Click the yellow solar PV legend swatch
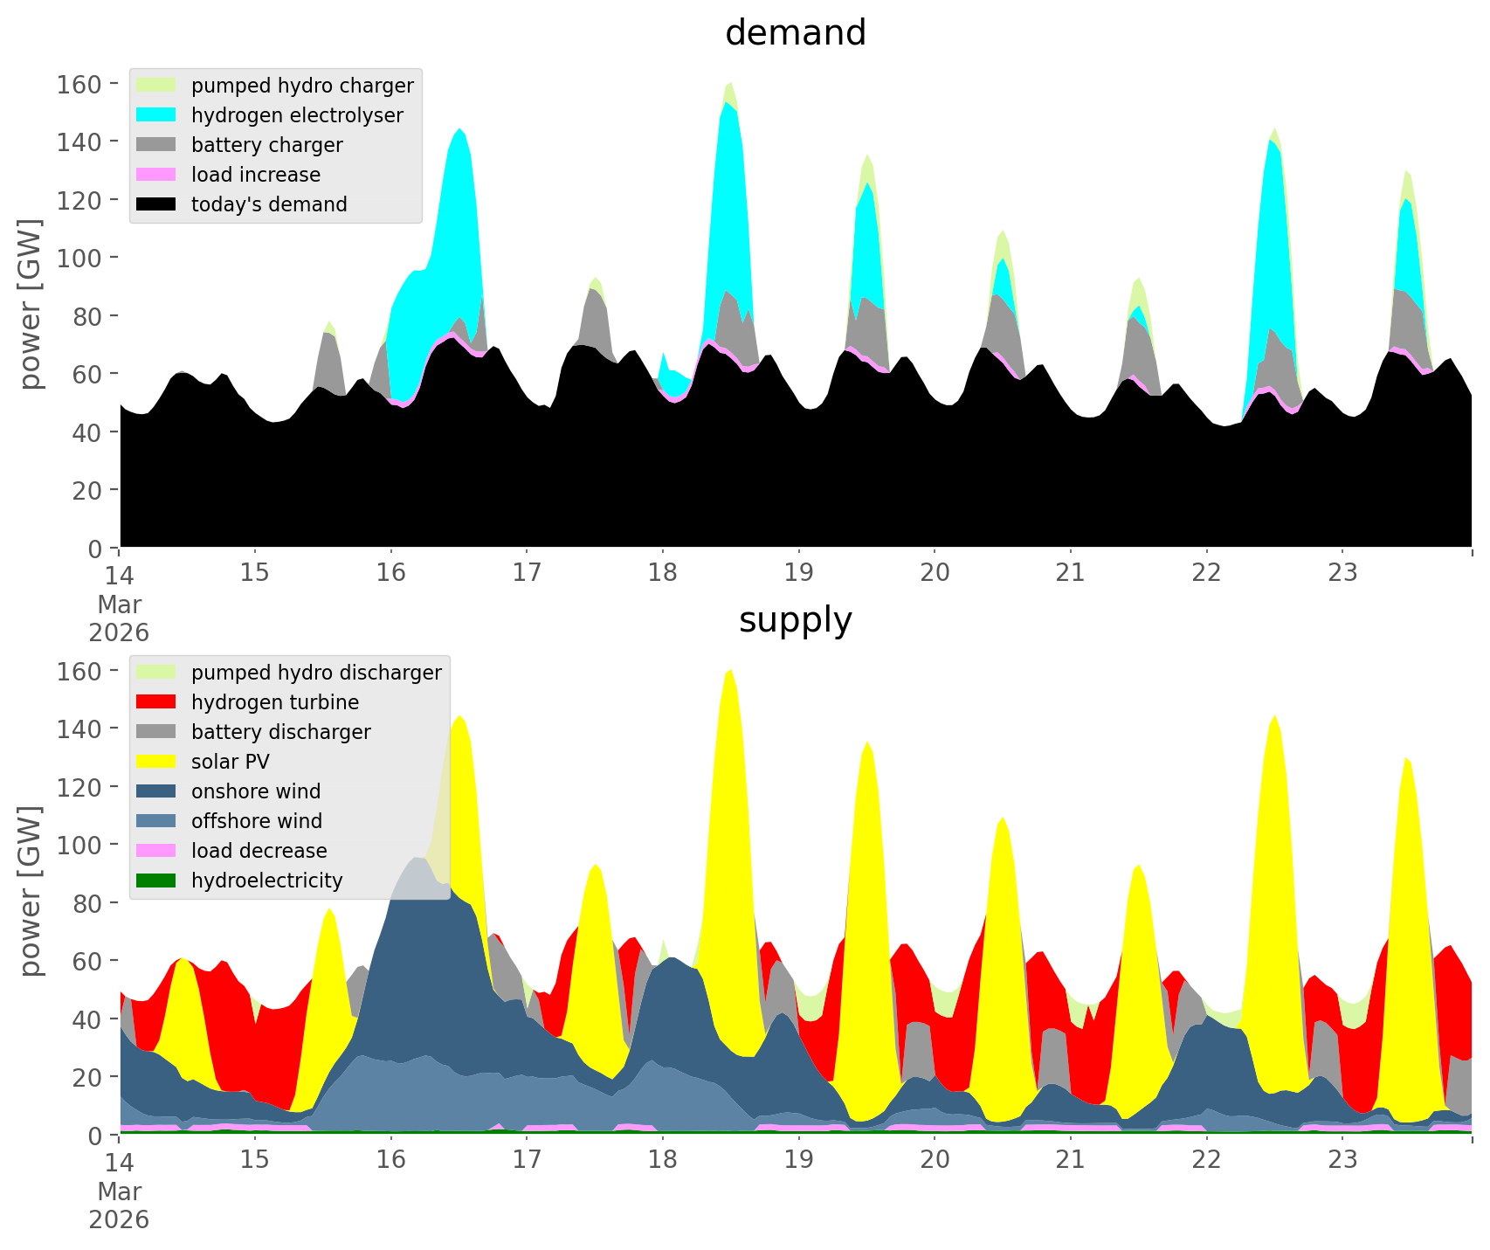Image resolution: width=1490 pixels, height=1250 pixels. pos(156,762)
